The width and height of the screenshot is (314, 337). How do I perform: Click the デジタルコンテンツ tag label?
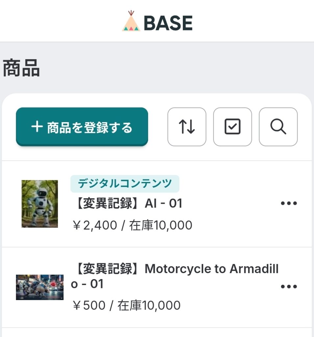(x=125, y=183)
